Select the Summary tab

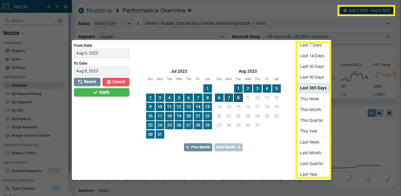click(86, 191)
